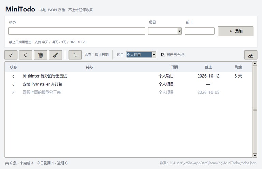Focus the 截止 date input field
This screenshot has width=262, height=169.
pyautogui.click(x=200, y=31)
